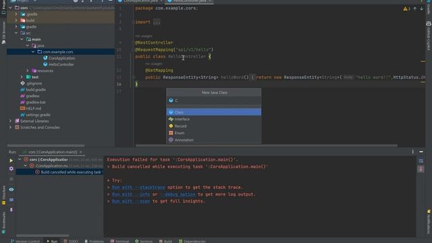This screenshot has width=432, height=243.
Task: Expand the build folder
Action: click(16, 20)
